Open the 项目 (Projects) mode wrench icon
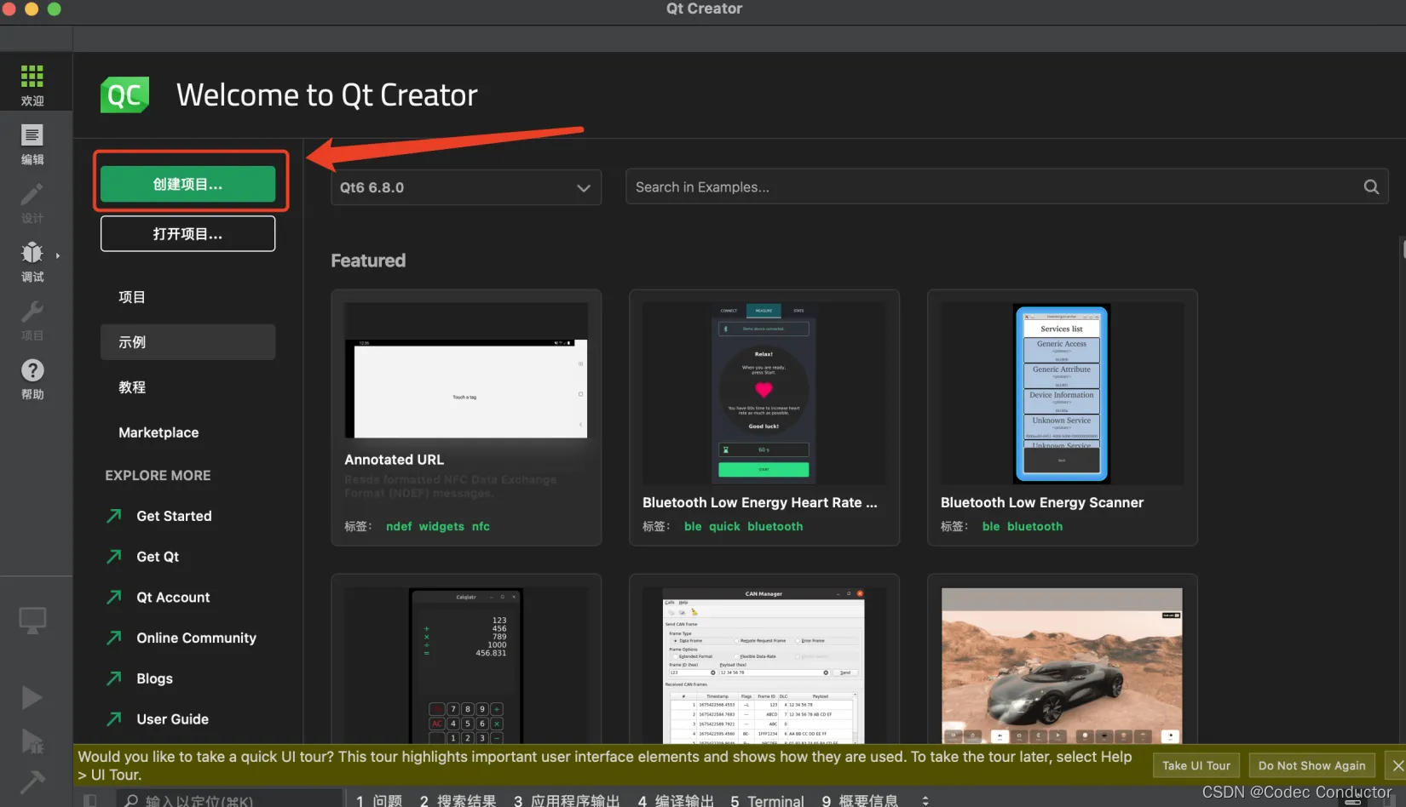The image size is (1406, 807). point(32,320)
